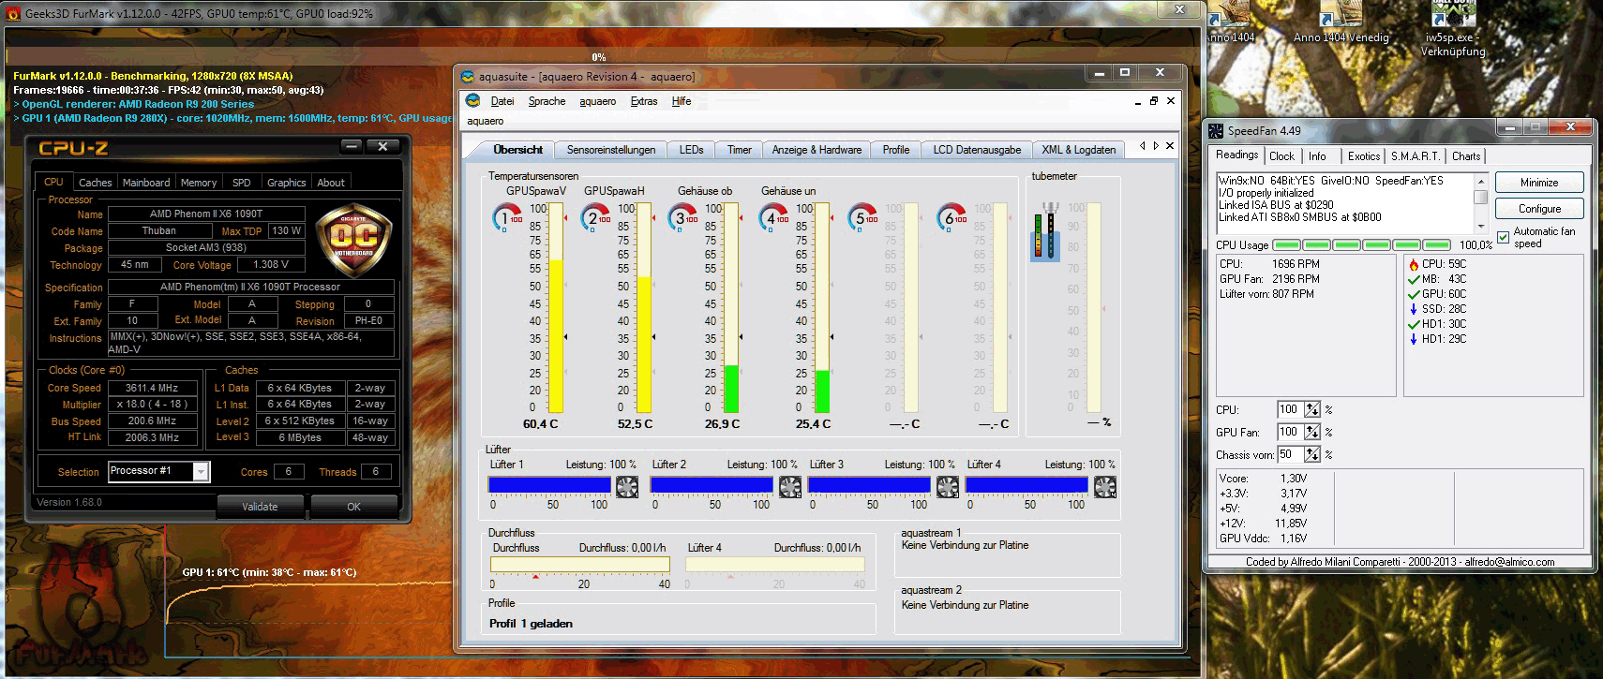Click the Chassis vorn speed field in SpeedFan

[1290, 454]
